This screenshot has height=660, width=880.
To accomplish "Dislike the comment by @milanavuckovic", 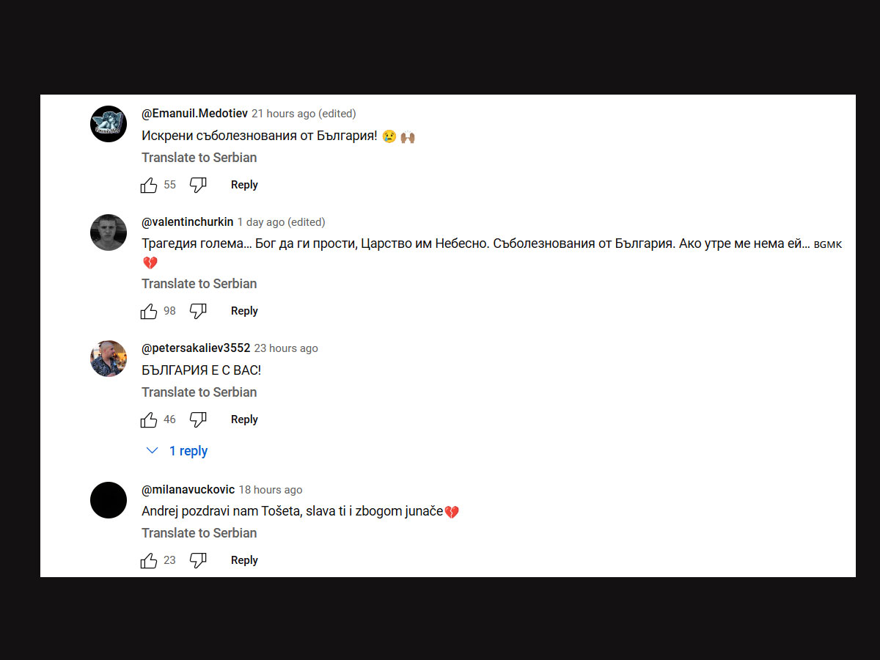I will pyautogui.click(x=198, y=560).
